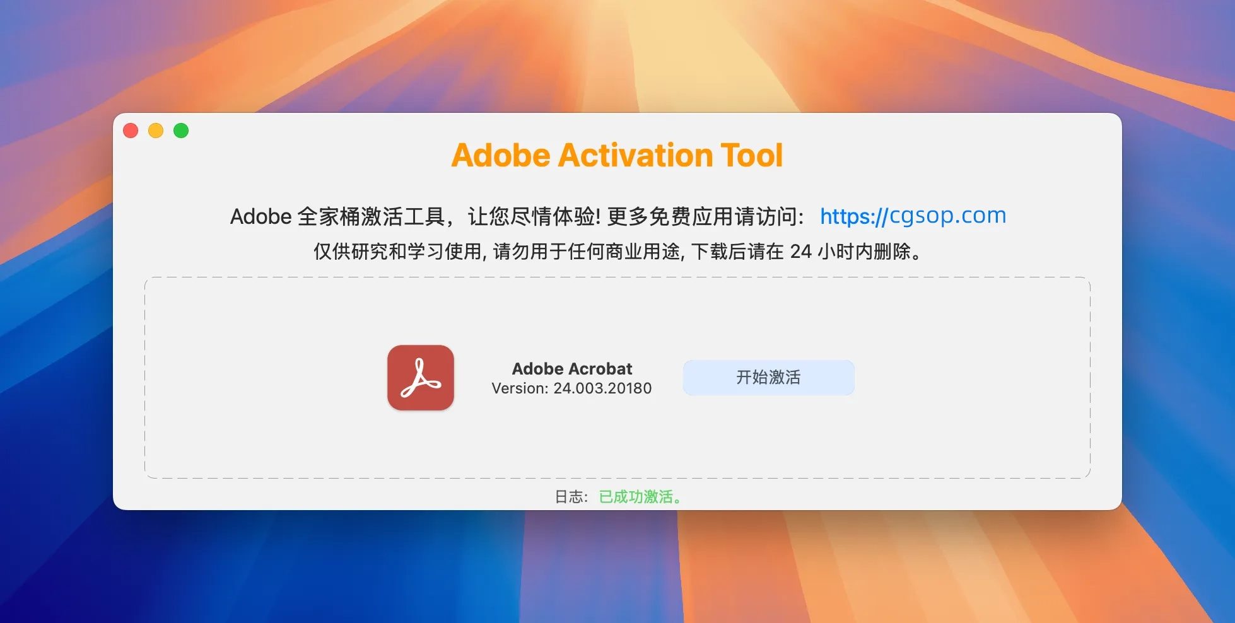1235x623 pixels.
Task: Click the blue highlighted activation control
Action: (x=768, y=377)
